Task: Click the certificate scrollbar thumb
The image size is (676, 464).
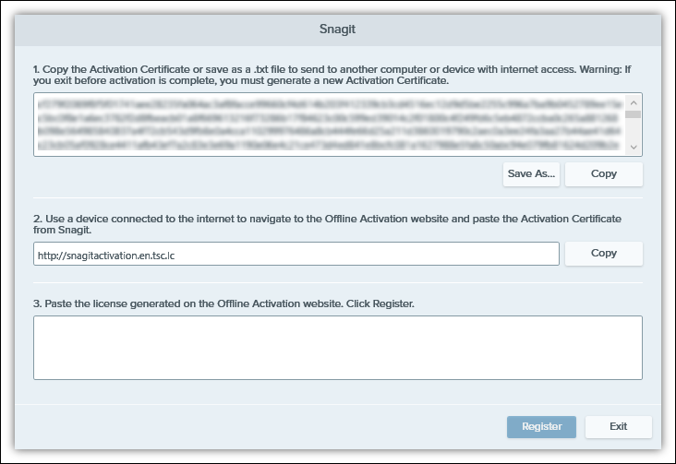Action: (x=634, y=114)
